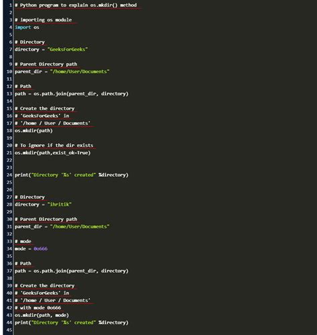This screenshot has width=317, height=335.
Task: Click the print statement on line 44
Action: pyautogui.click(x=72, y=322)
